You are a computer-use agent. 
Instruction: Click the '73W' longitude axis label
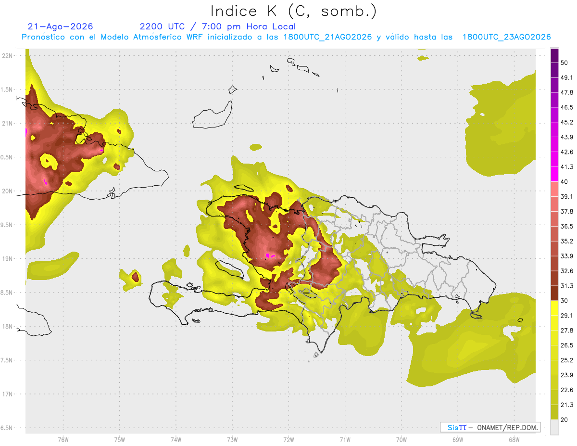(232, 439)
